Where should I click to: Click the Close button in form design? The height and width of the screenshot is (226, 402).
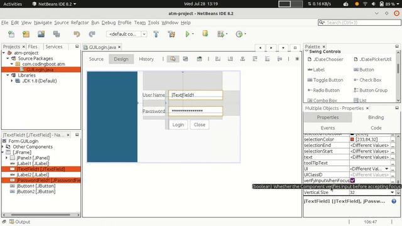point(200,124)
